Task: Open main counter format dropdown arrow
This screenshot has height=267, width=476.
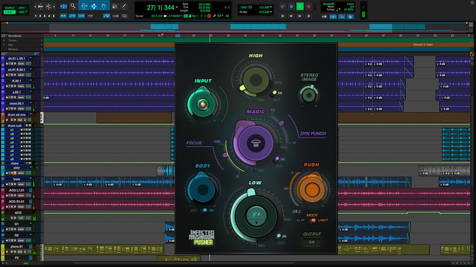Action: pyautogui.click(x=177, y=6)
